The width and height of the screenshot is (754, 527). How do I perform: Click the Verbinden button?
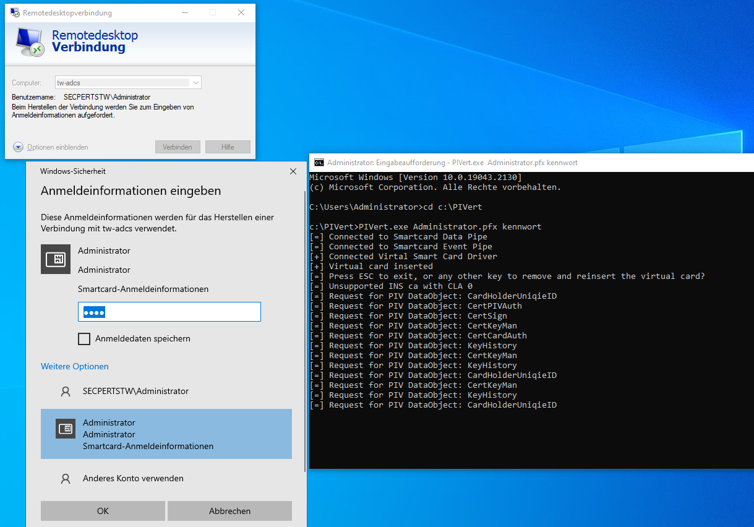178,147
